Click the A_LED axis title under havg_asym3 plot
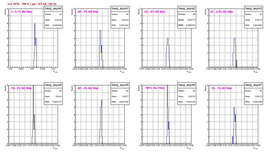The image size is (267, 153). (256, 72)
